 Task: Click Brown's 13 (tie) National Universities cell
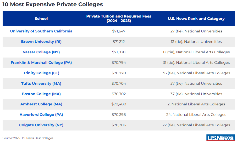tap(196, 42)
